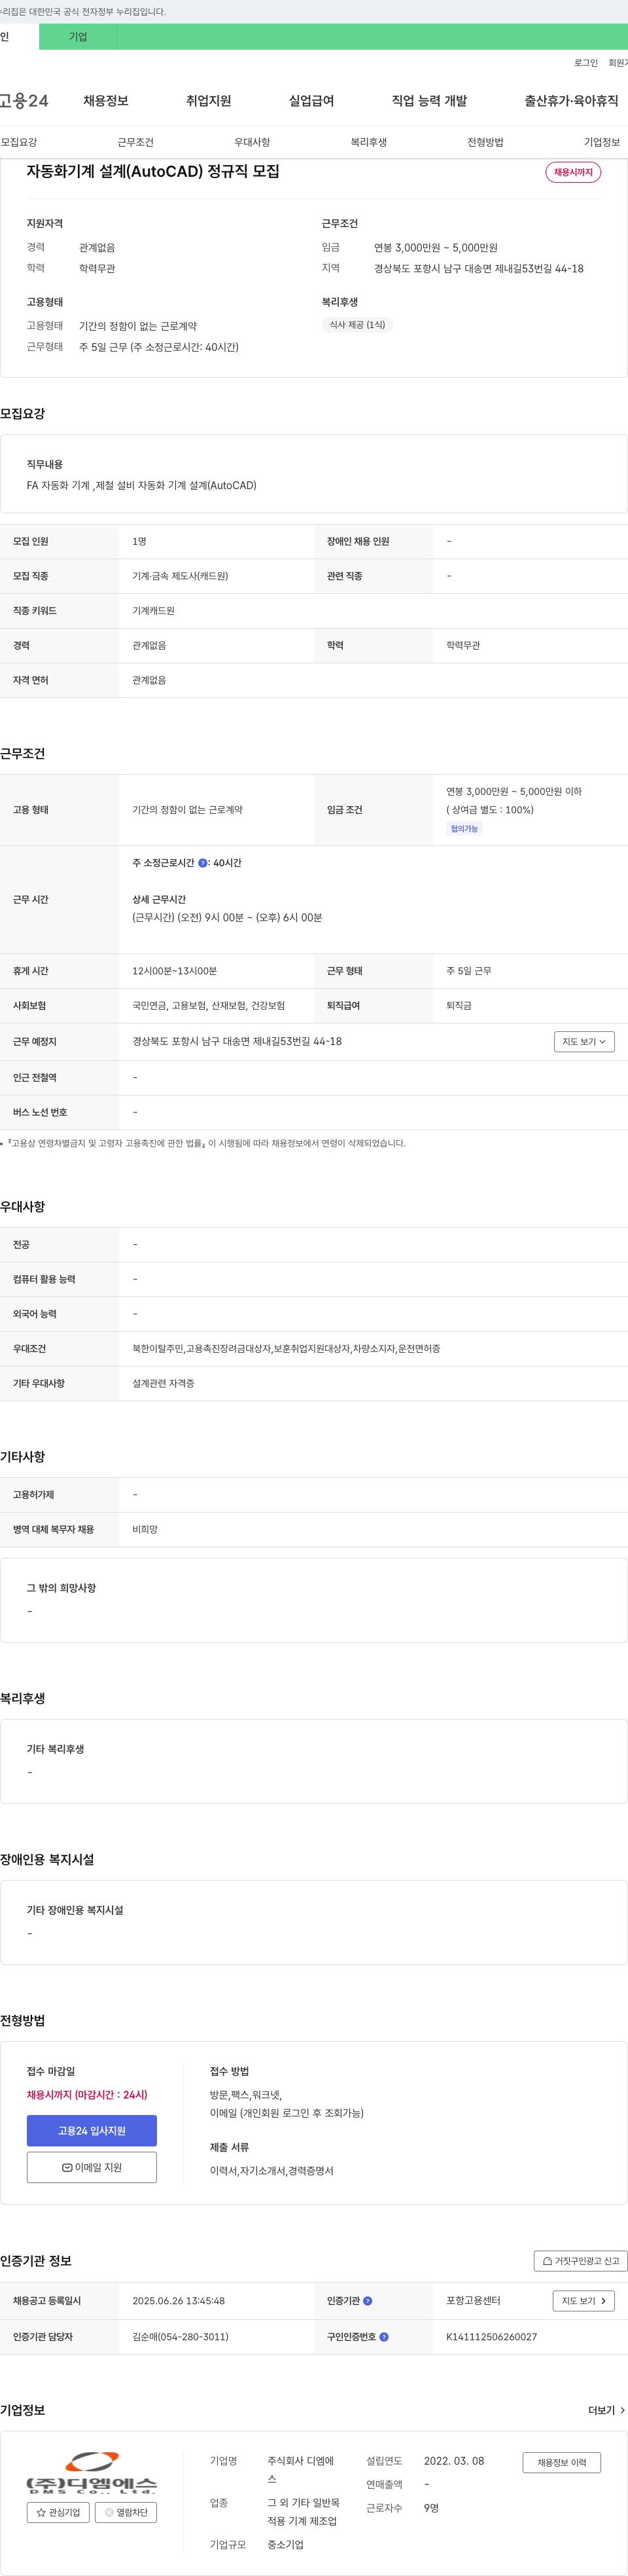
Task: Click the 디엠에스 company logo
Action: [92, 2472]
